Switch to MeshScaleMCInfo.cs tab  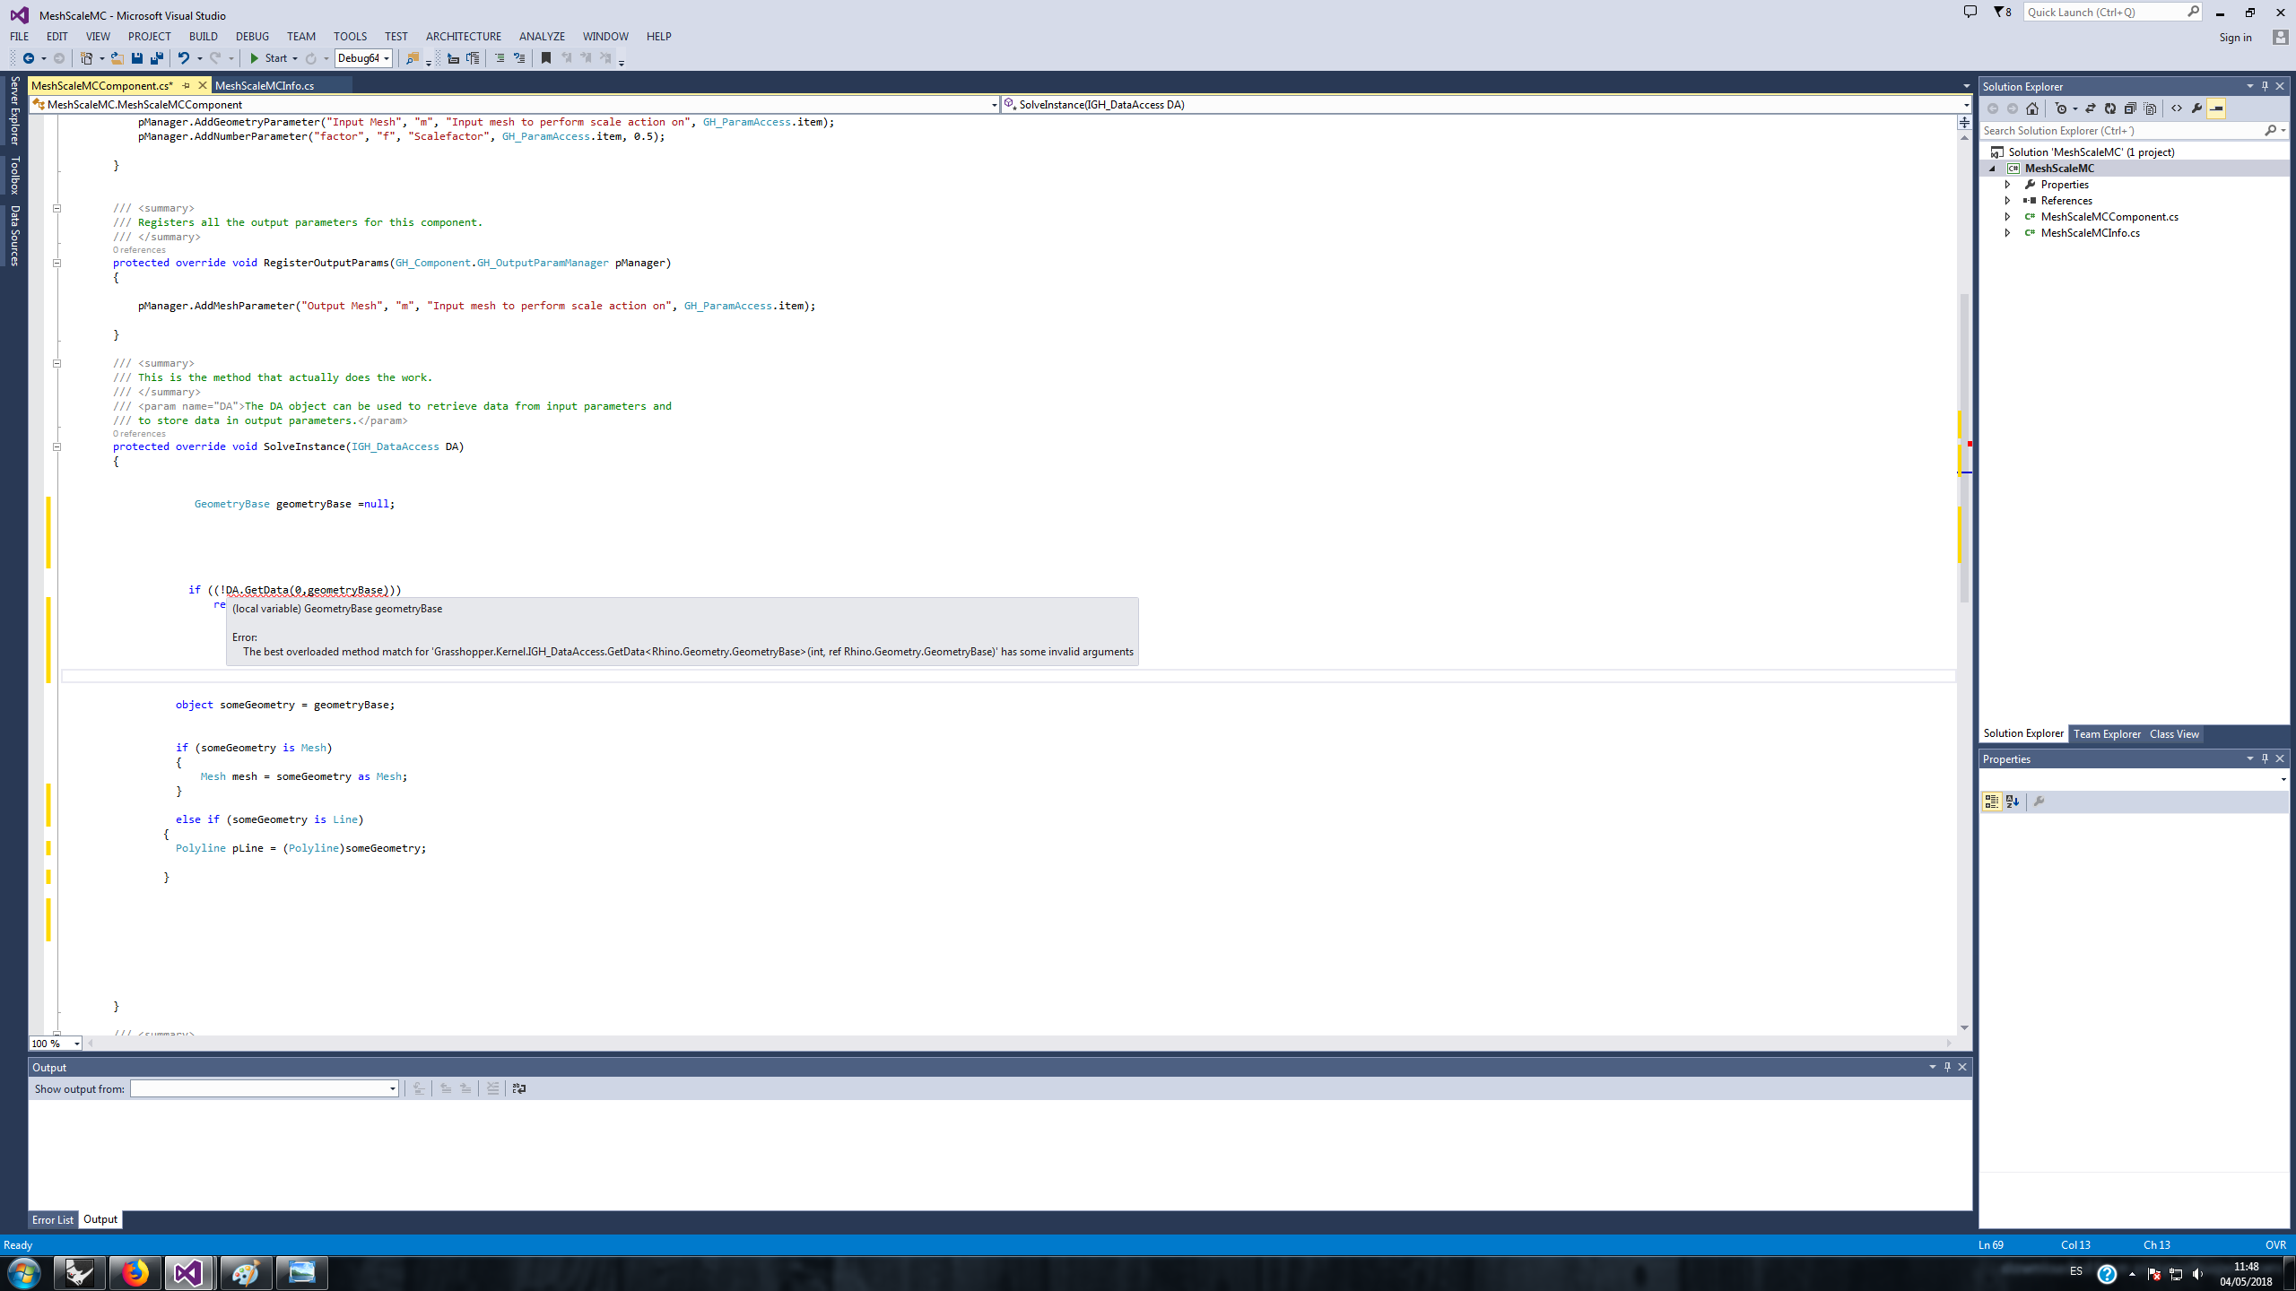(265, 86)
